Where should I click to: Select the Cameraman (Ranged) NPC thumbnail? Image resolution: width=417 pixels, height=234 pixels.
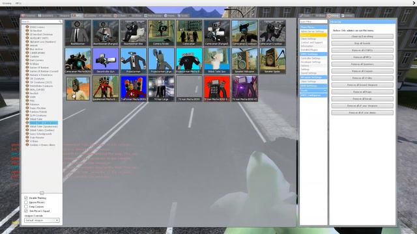tap(217, 32)
